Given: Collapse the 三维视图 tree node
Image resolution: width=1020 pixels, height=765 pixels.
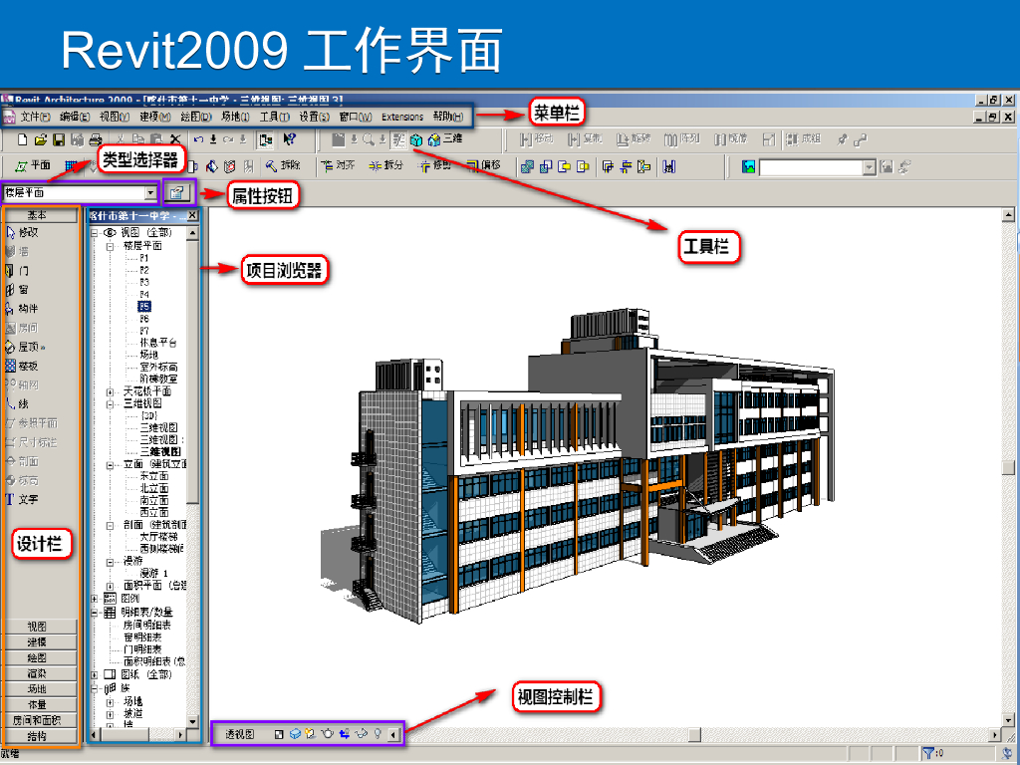Looking at the screenshot, I should (110, 404).
